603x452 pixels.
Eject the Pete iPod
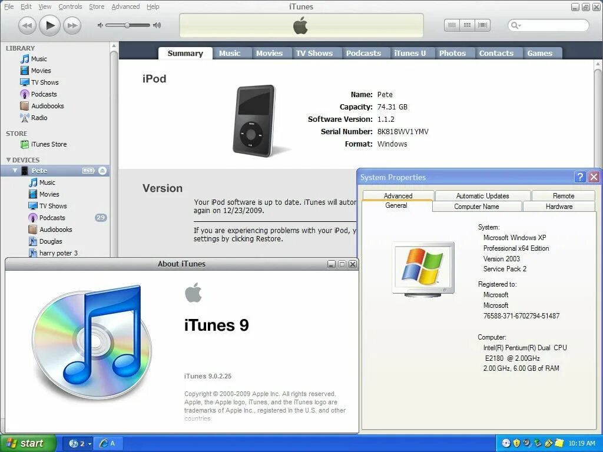coord(102,171)
